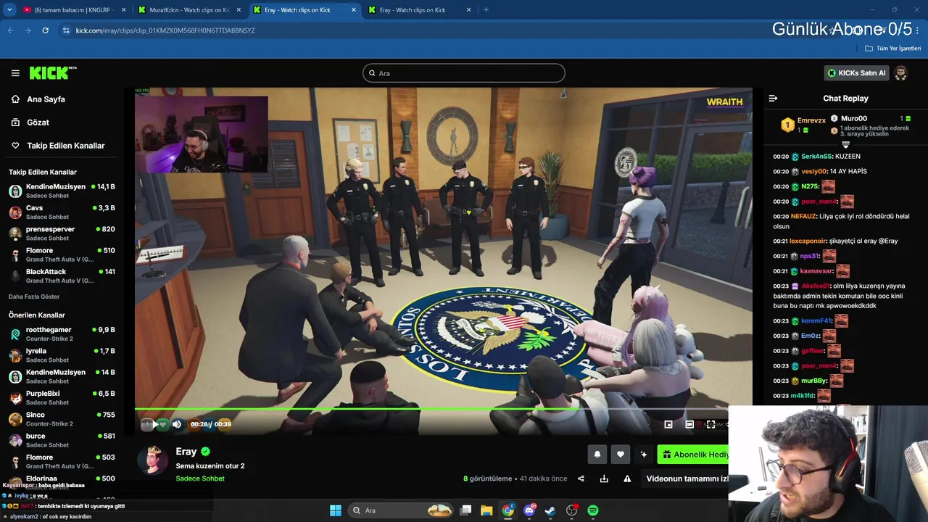Open followed channel BlackAttack
This screenshot has height=522, width=928.
[x=62, y=276]
